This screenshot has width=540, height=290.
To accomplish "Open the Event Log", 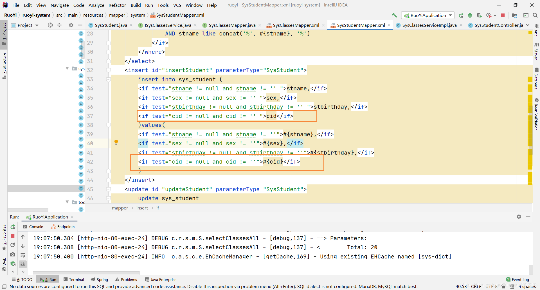I will [517, 279].
